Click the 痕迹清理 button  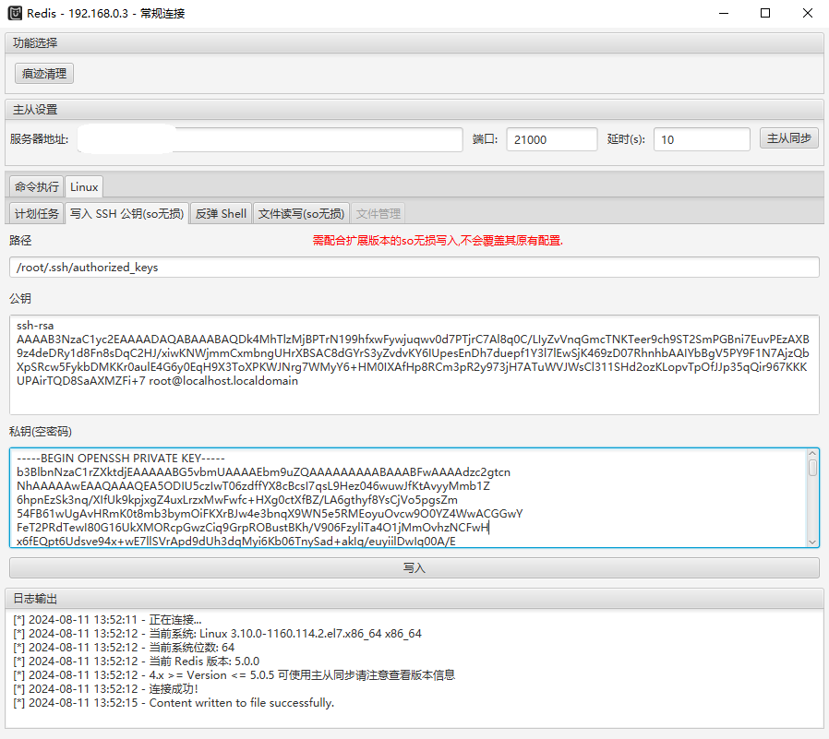click(x=44, y=74)
